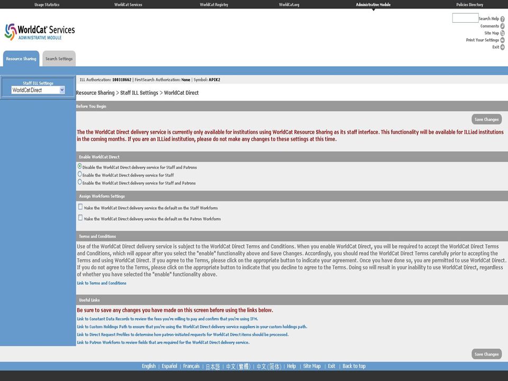Click the Comments icon
Image resolution: width=508 pixels, height=381 pixels.
[503, 26]
